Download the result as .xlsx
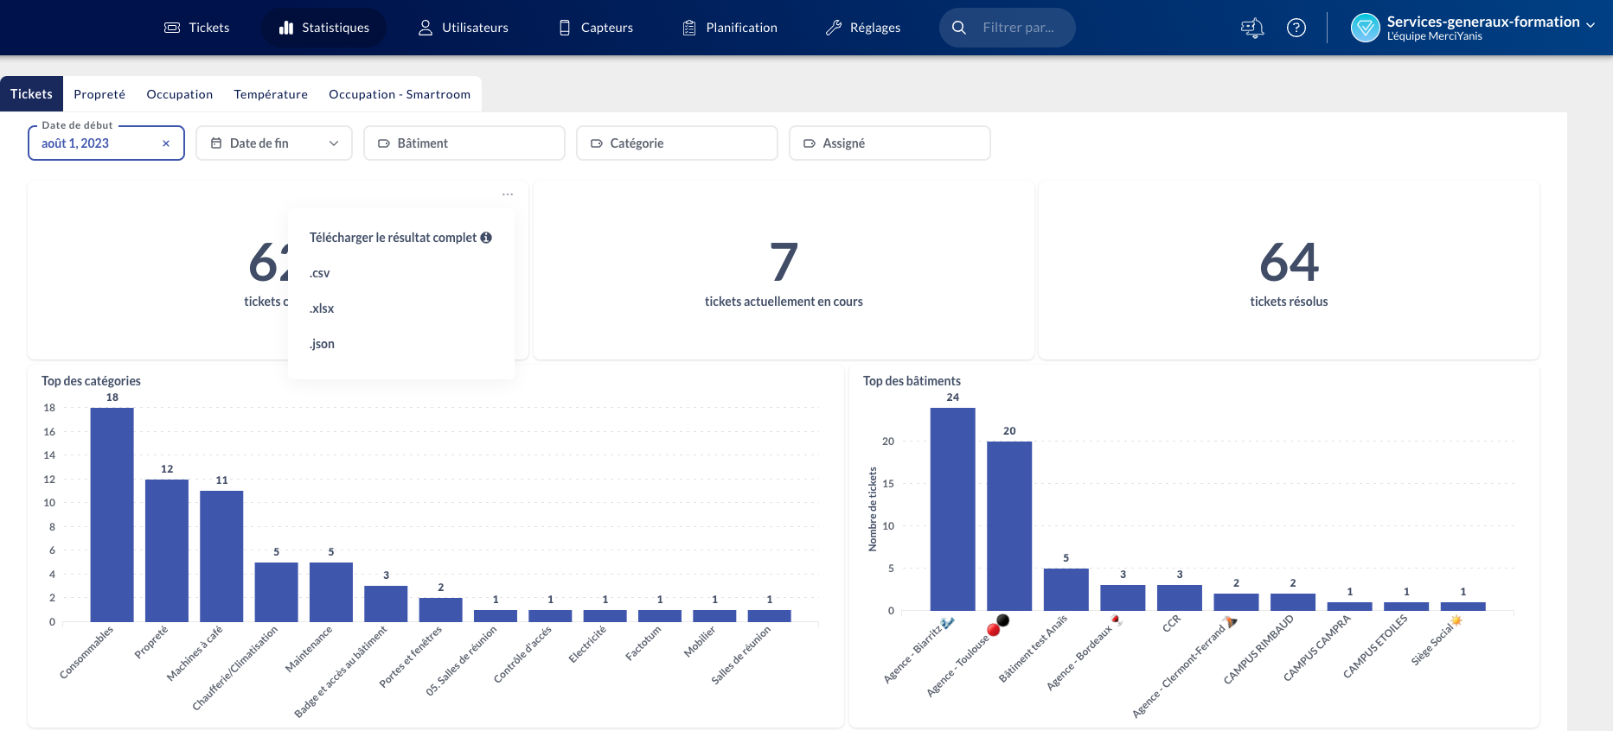The height and width of the screenshot is (731, 1613). pos(322,308)
